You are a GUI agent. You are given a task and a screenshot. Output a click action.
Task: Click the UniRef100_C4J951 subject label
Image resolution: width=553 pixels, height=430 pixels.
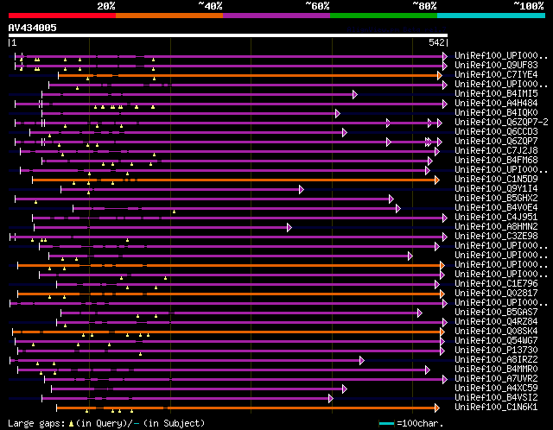[496, 217]
